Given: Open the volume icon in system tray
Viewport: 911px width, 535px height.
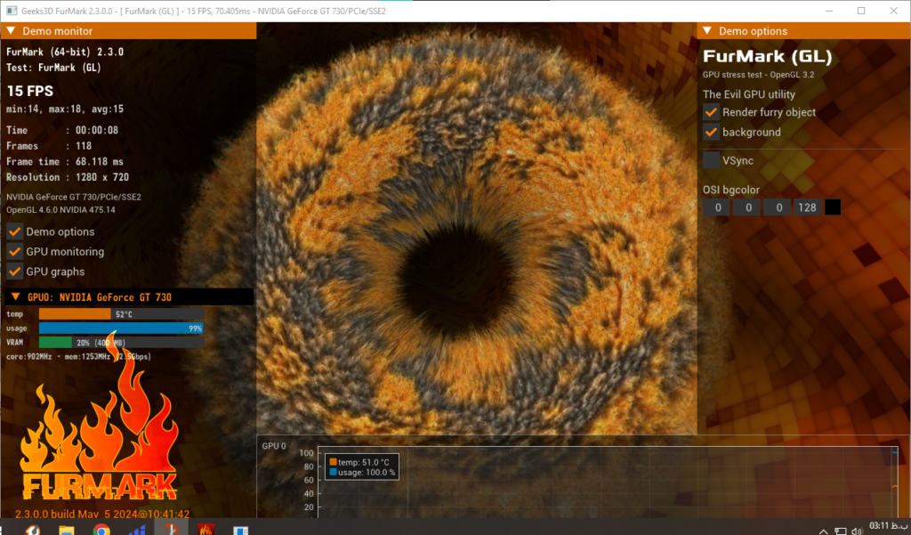Looking at the screenshot, I should (x=857, y=531).
